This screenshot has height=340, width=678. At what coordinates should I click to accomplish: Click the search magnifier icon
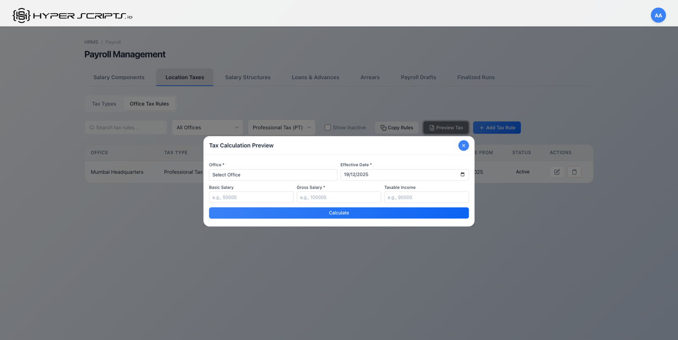coord(92,128)
